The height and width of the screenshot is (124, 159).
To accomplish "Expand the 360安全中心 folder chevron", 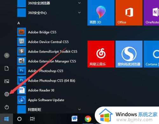I will click(x=79, y=13).
